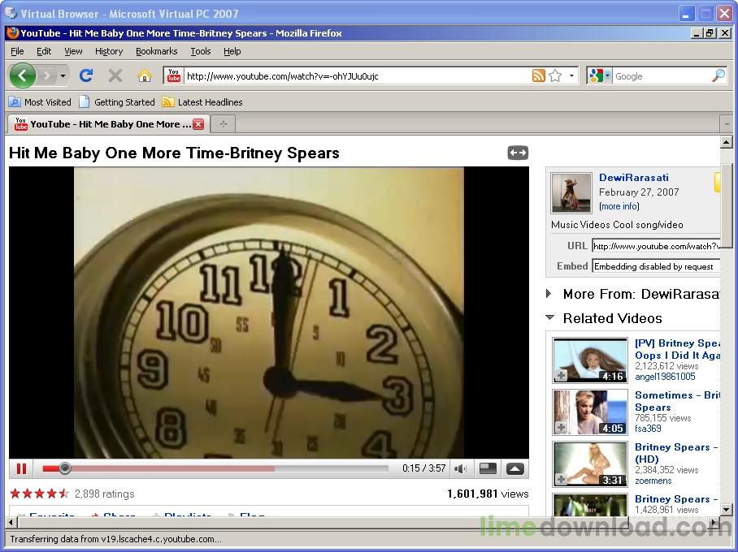Image resolution: width=738 pixels, height=552 pixels.
Task: Close the YouTube tab
Action: coord(198,124)
